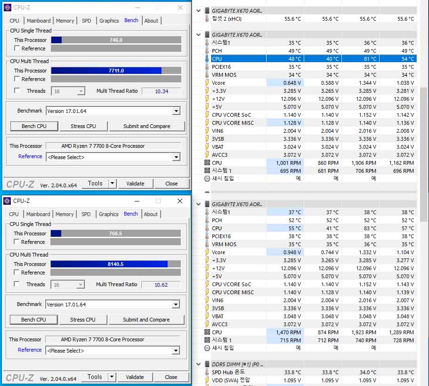Click the Close button in upper CPU-Z

[x=171, y=184]
